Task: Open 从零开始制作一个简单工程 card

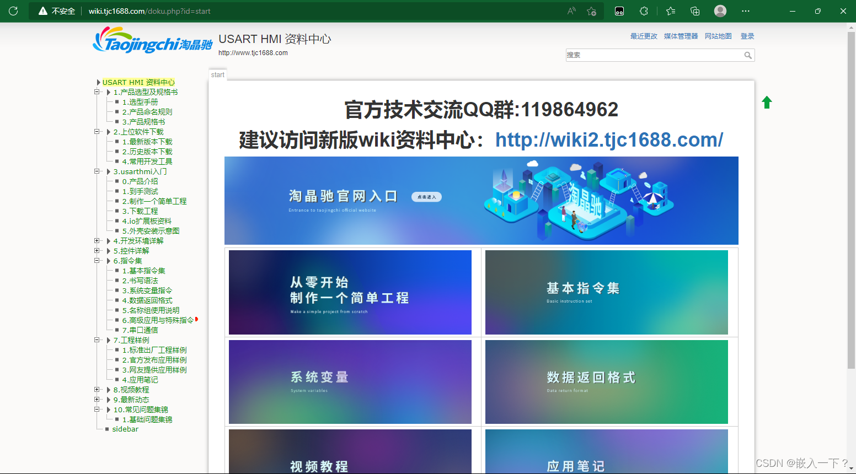Action: coord(350,292)
